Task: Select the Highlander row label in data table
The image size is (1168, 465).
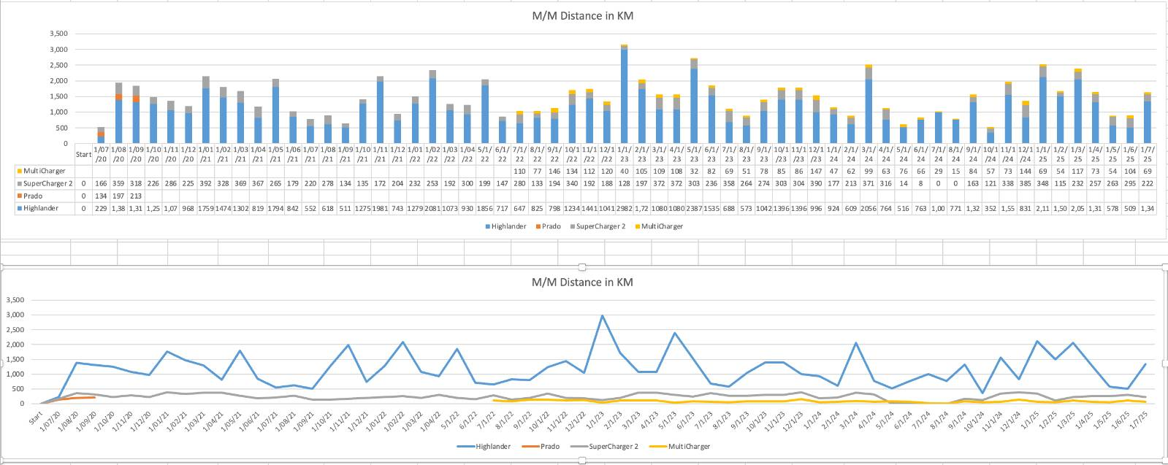Action: point(42,208)
